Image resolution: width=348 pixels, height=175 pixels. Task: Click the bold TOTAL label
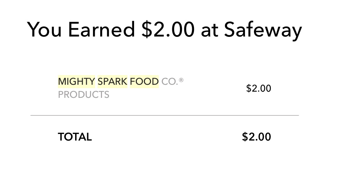pos(75,137)
